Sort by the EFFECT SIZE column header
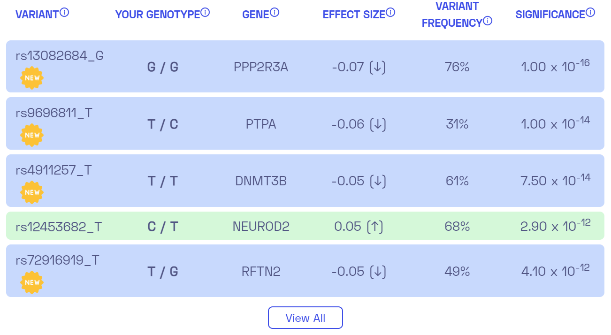Image resolution: width=611 pixels, height=335 pixels. point(354,14)
